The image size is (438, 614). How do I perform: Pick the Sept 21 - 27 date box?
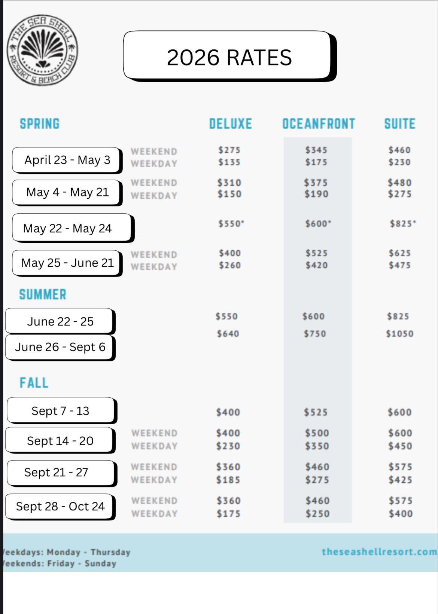(x=62, y=473)
